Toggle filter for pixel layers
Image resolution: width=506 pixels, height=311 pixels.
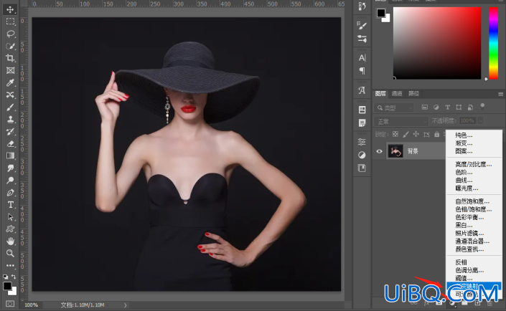tap(425, 107)
